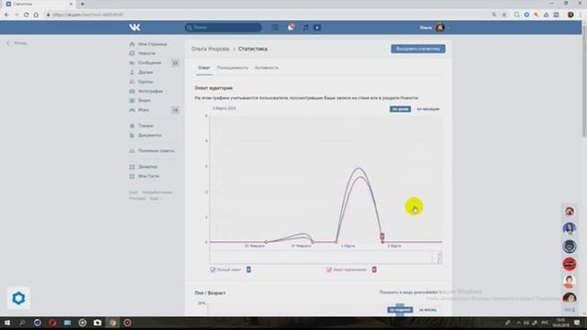Switch to the Посещаемость tab

[x=232, y=68]
